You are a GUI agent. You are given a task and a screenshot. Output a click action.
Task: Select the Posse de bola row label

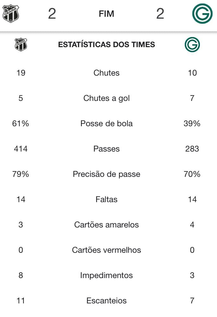(107, 123)
